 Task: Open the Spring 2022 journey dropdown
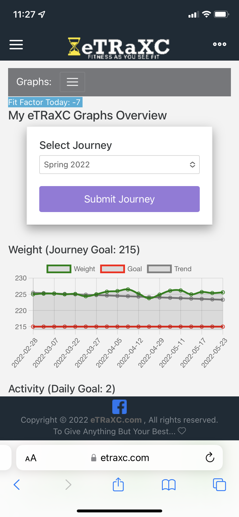(x=119, y=165)
